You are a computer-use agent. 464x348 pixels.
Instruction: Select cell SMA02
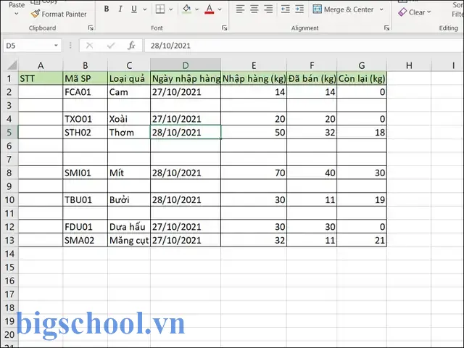pyautogui.click(x=86, y=240)
